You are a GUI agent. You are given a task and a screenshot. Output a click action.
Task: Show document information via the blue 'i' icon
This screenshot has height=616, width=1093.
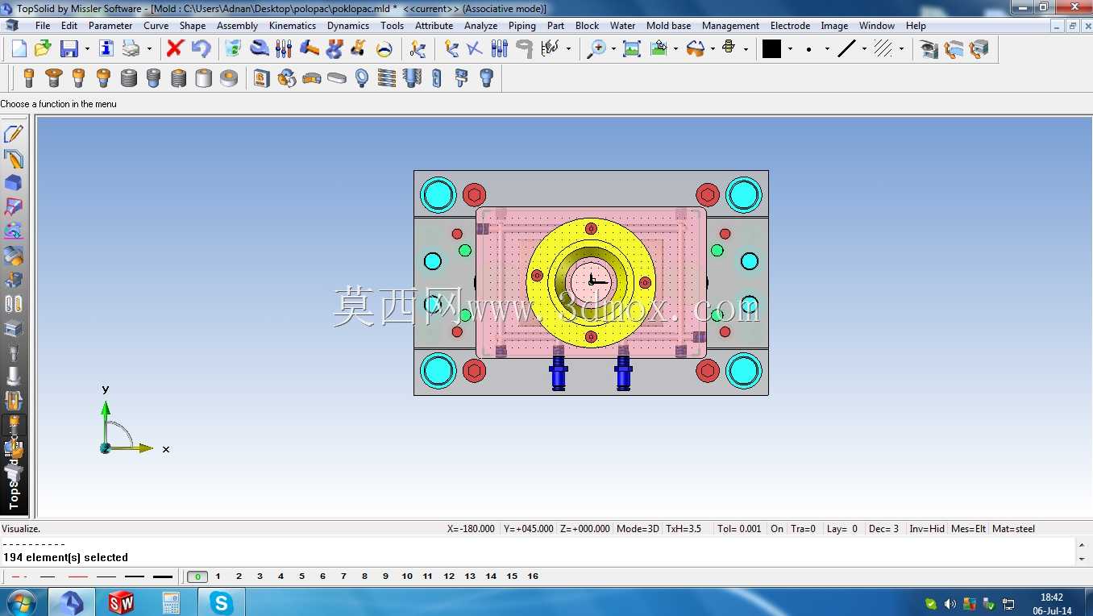(x=106, y=48)
